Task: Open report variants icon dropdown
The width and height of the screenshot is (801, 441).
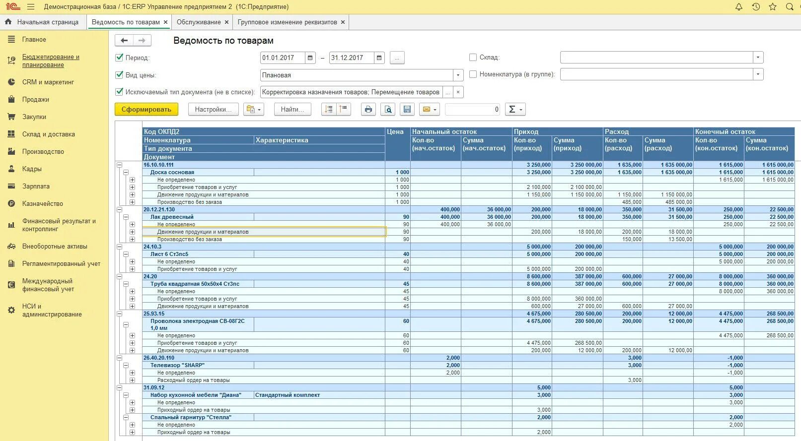Action: point(253,109)
